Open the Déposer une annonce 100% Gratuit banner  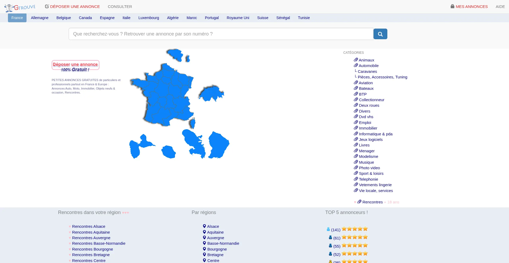pos(75,66)
